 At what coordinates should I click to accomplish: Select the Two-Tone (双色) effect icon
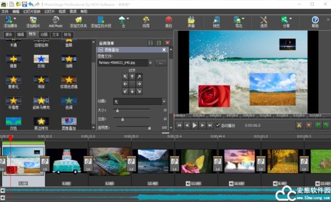[x=13, y=121]
